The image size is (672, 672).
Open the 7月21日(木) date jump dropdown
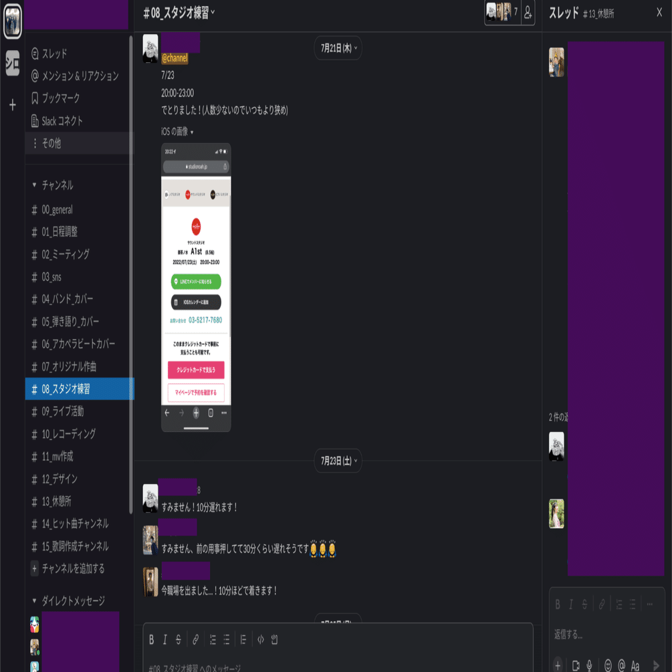(x=338, y=48)
